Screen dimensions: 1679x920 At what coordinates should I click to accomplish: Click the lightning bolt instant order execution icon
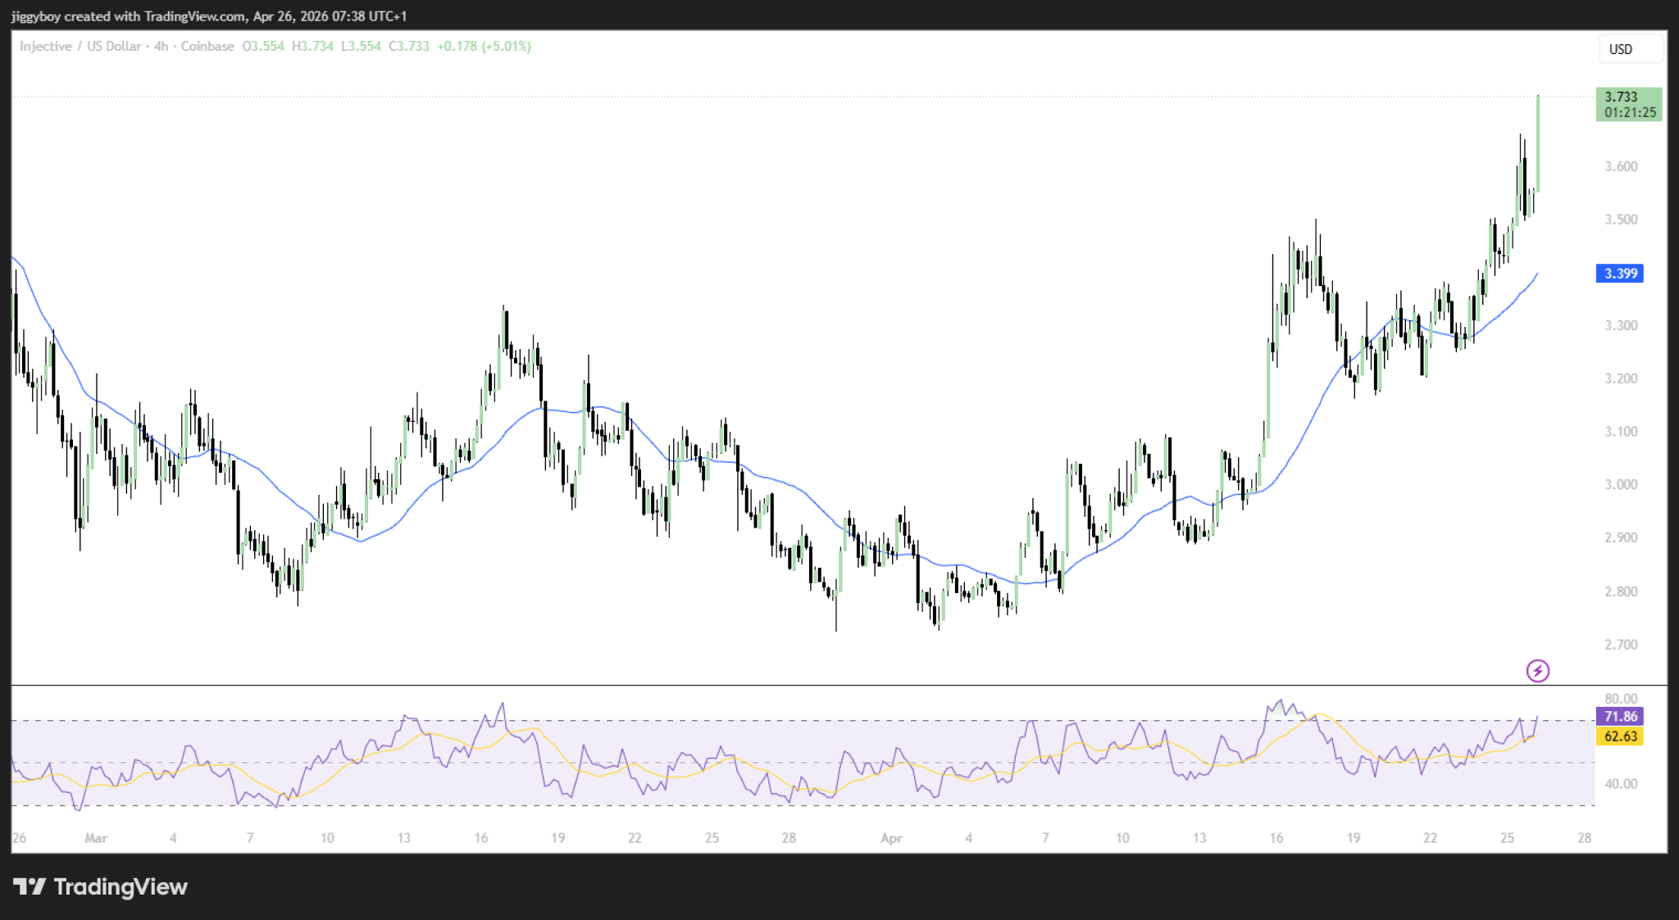pyautogui.click(x=1538, y=673)
